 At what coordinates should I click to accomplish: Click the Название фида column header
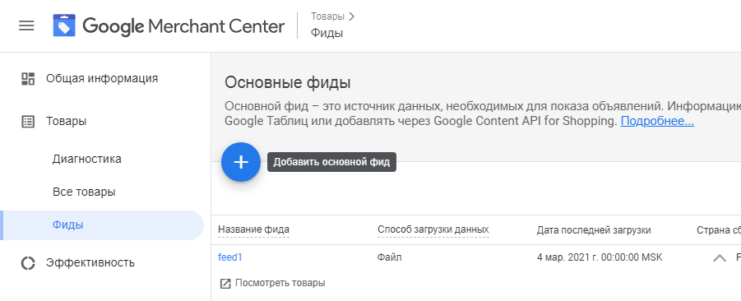point(254,229)
